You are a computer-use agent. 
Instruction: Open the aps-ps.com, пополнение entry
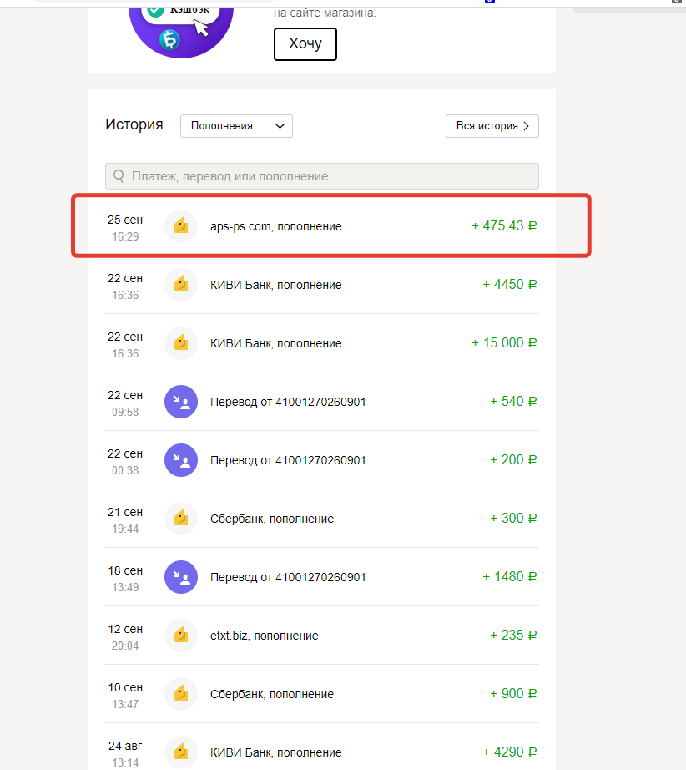pyautogui.click(x=275, y=226)
